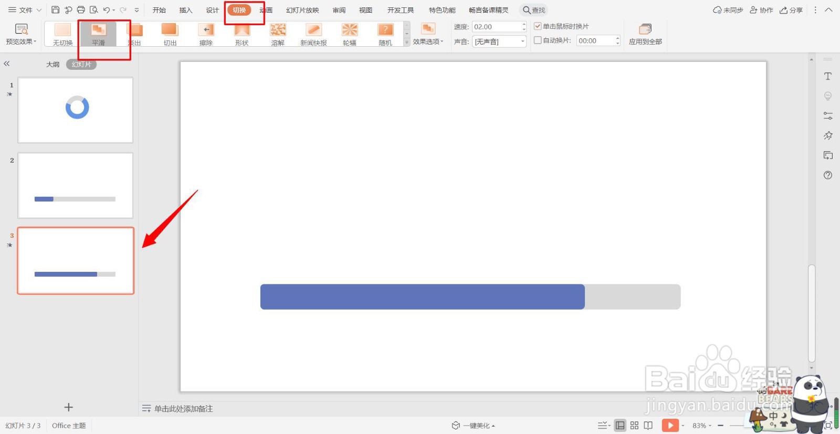This screenshot has height=434, width=840.
Task: Click the Print icon in quick access toolbar
Action: [x=81, y=9]
